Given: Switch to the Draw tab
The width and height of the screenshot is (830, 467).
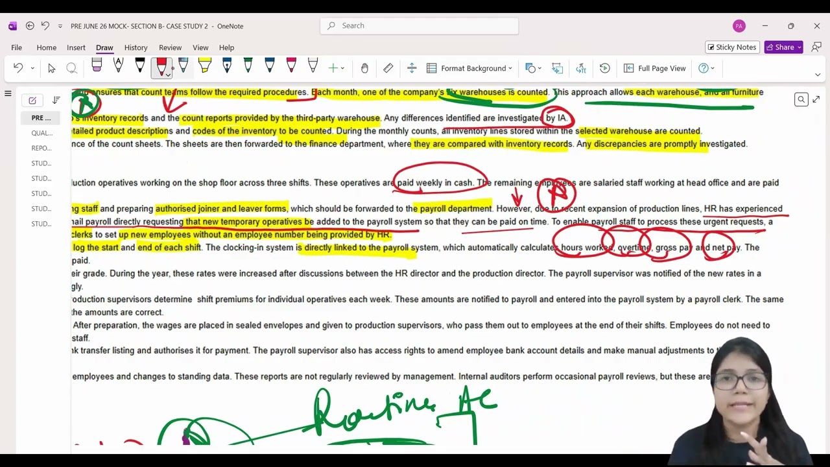Looking at the screenshot, I should (104, 47).
